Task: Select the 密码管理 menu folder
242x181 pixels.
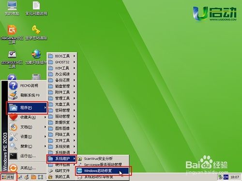Action: [62, 110]
